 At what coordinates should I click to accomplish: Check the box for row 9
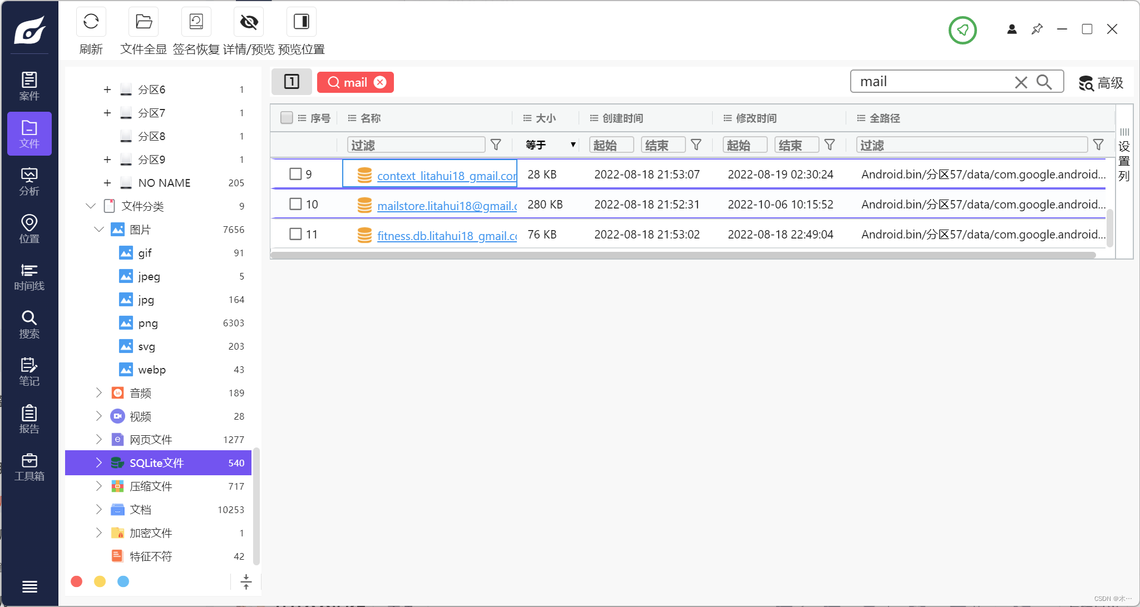click(x=295, y=174)
